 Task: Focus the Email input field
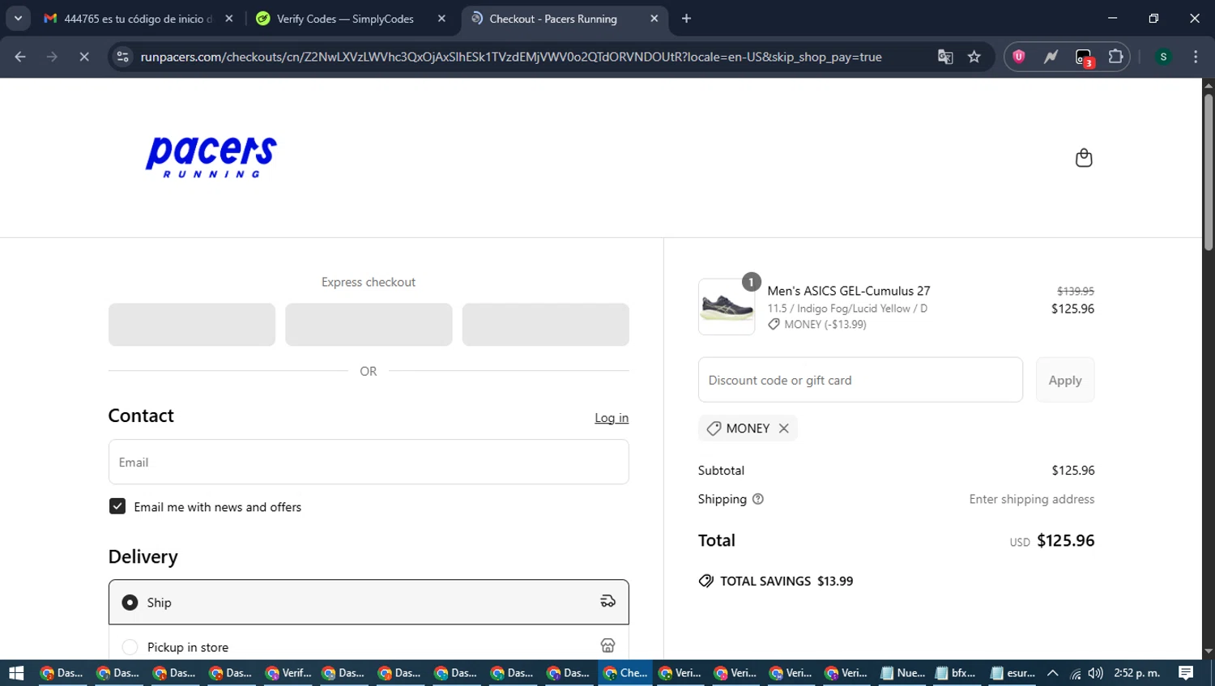point(369,462)
